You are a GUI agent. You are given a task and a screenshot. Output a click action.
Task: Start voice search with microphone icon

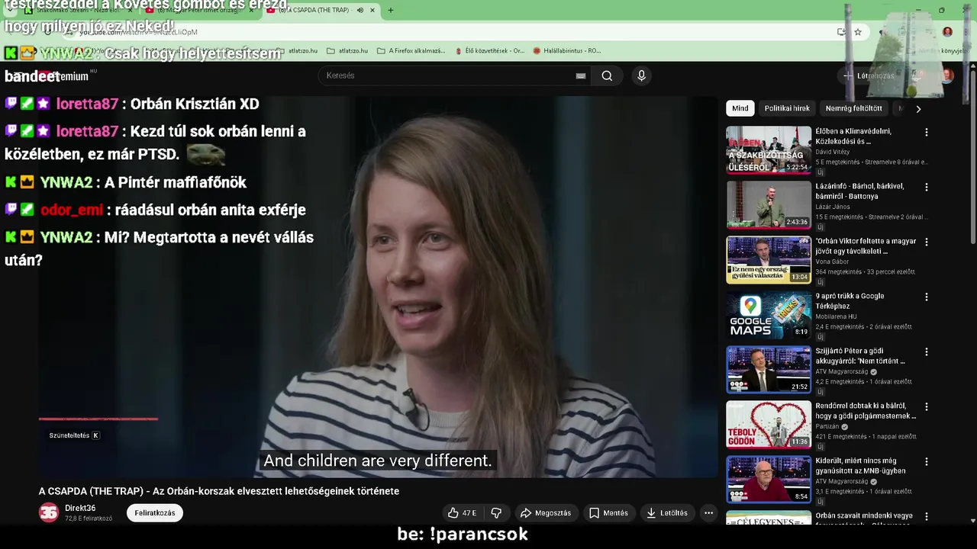(x=641, y=75)
